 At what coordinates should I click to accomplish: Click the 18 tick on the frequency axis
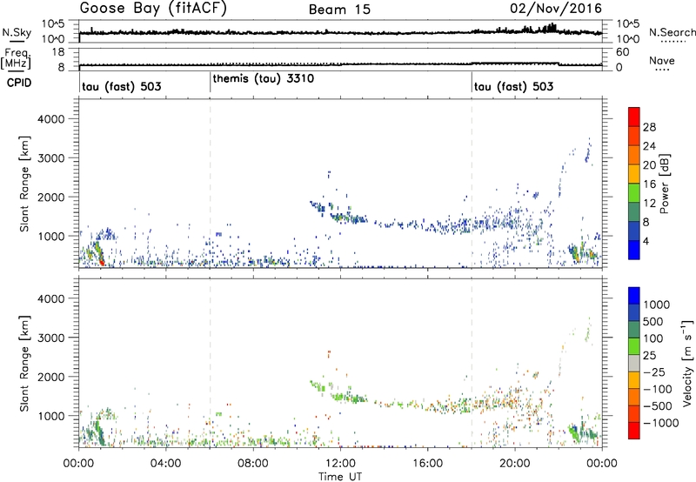pyautogui.click(x=58, y=52)
